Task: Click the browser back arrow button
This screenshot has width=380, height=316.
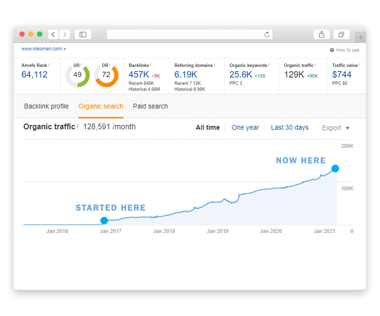Action: click(53, 34)
